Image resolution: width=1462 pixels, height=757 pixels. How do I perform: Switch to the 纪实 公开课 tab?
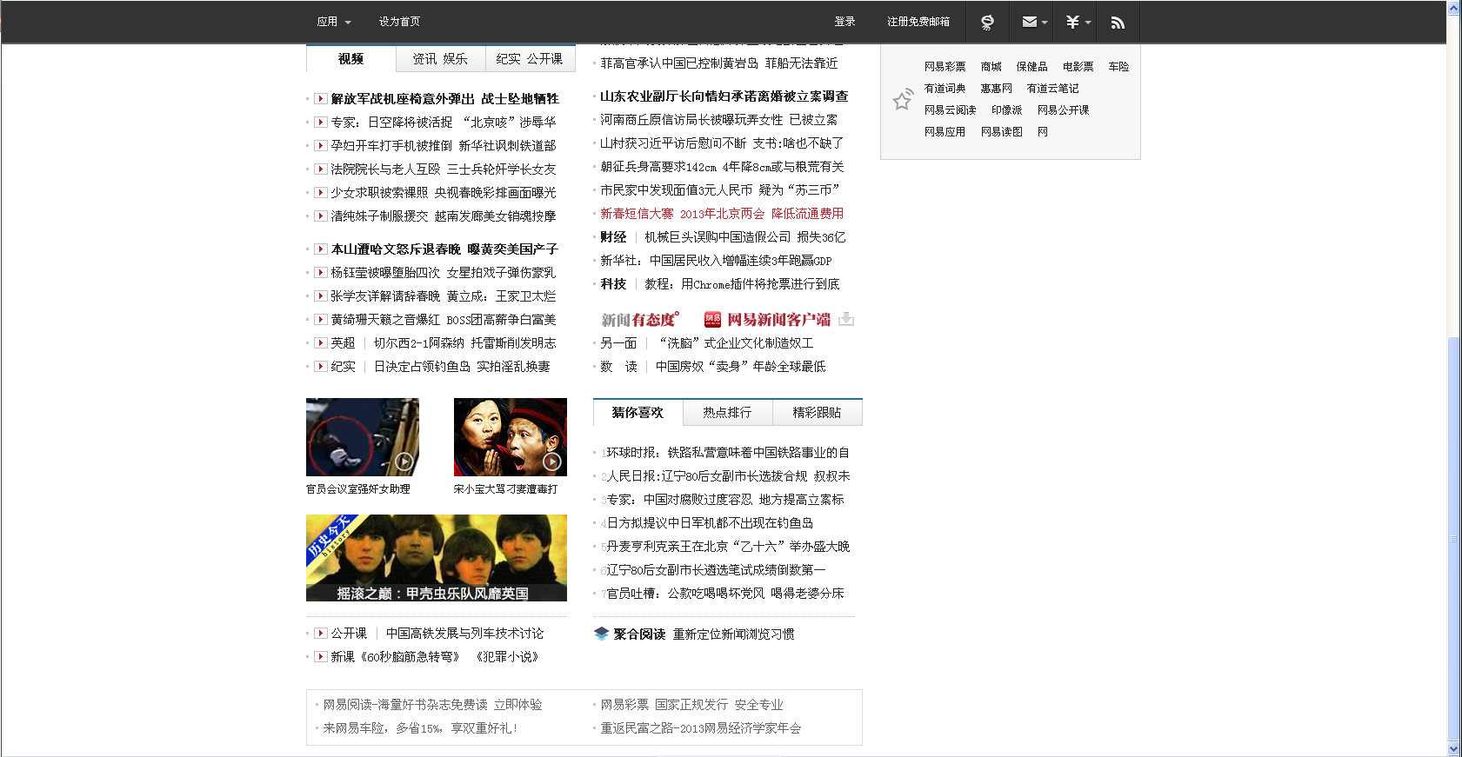click(530, 59)
